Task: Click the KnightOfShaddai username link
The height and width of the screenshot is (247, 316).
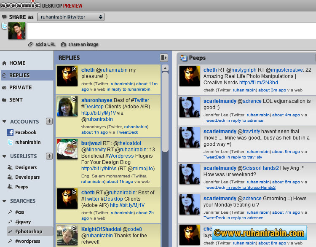Action: pyautogui.click(x=101, y=229)
